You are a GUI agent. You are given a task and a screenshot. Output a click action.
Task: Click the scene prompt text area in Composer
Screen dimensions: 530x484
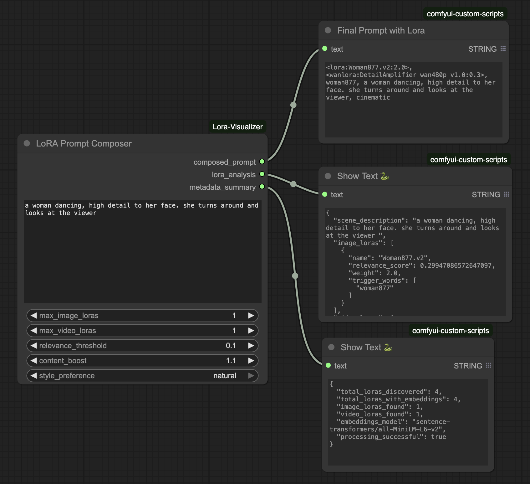coord(143,251)
